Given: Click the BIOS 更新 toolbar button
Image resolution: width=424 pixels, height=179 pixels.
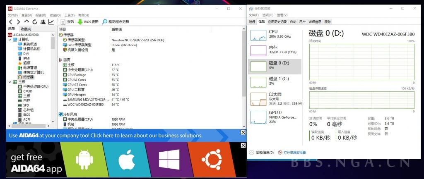Looking at the screenshot, I should pos(88,22).
